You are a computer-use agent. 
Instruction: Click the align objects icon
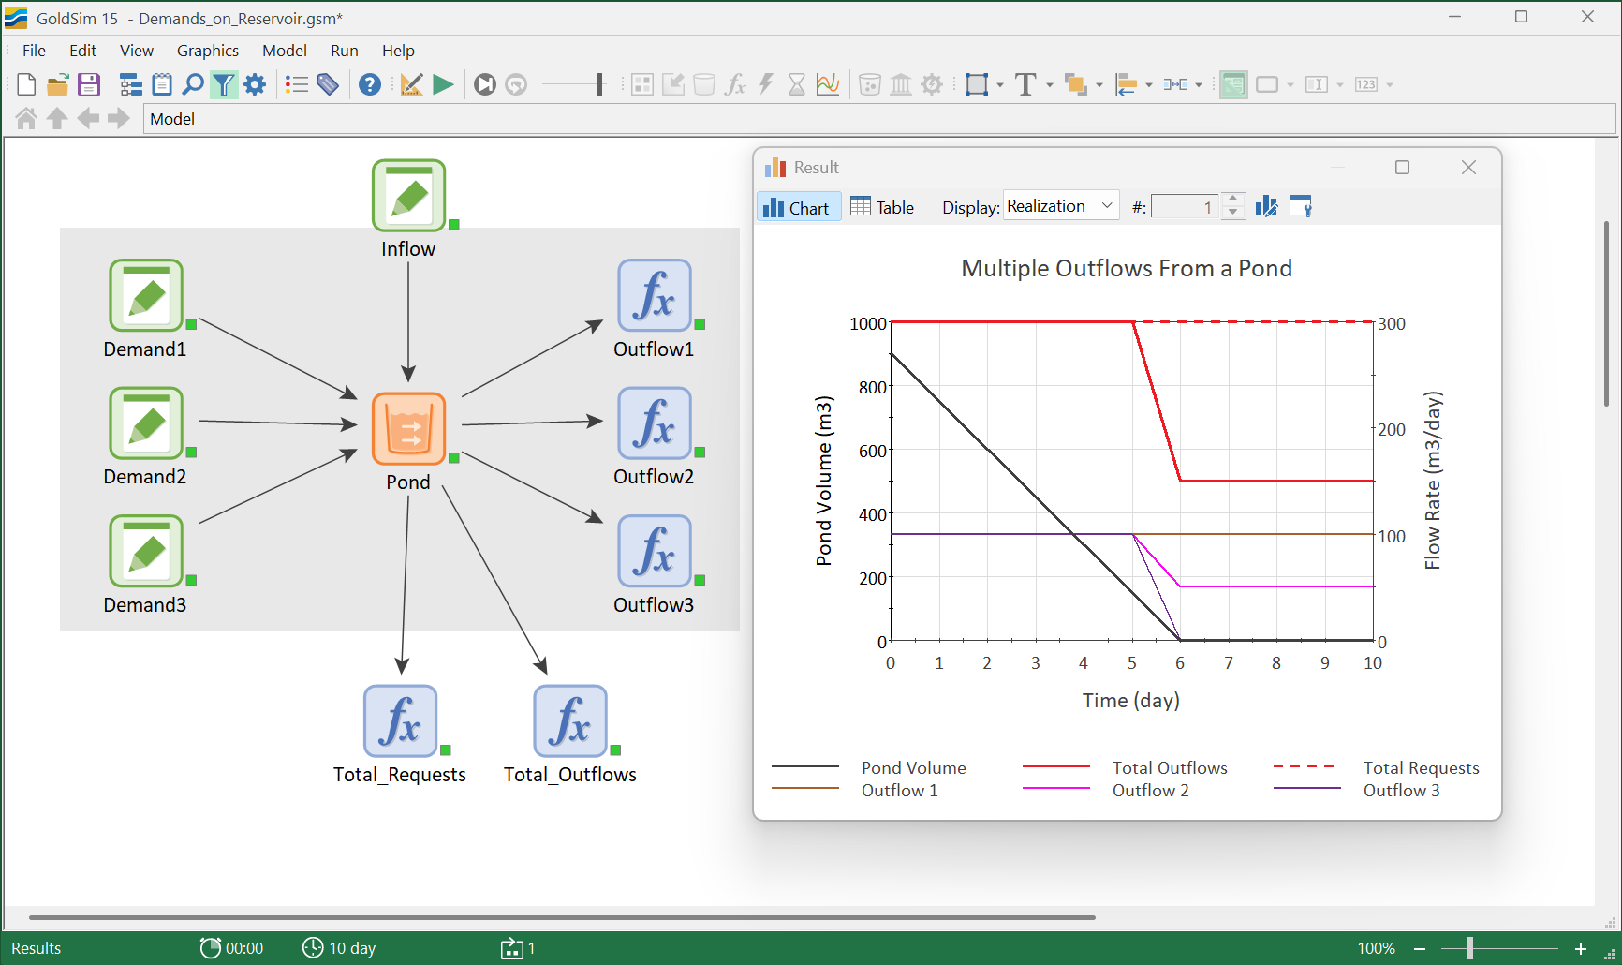tap(1126, 84)
